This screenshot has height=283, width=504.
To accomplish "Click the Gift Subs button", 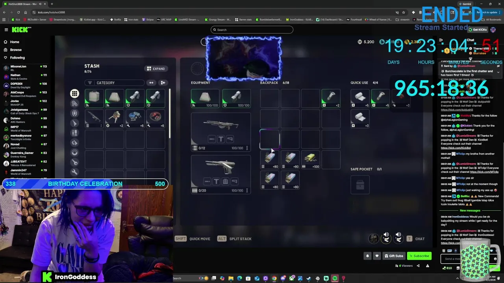I will click(x=394, y=256).
